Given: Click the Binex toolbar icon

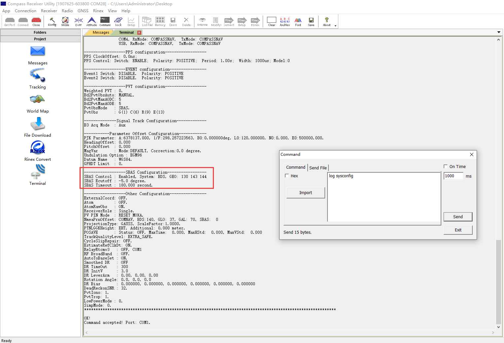Looking at the screenshot, I should [255, 22].
